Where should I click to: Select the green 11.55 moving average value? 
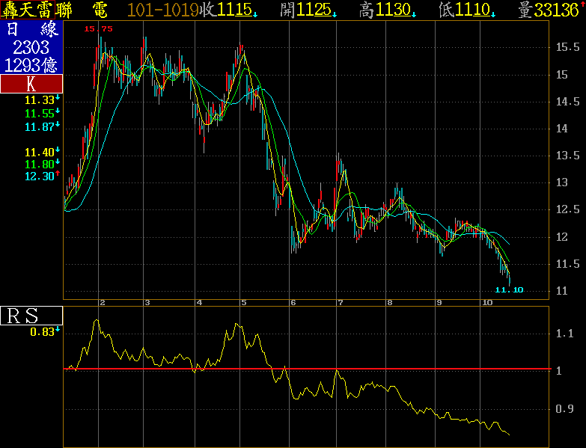point(39,114)
